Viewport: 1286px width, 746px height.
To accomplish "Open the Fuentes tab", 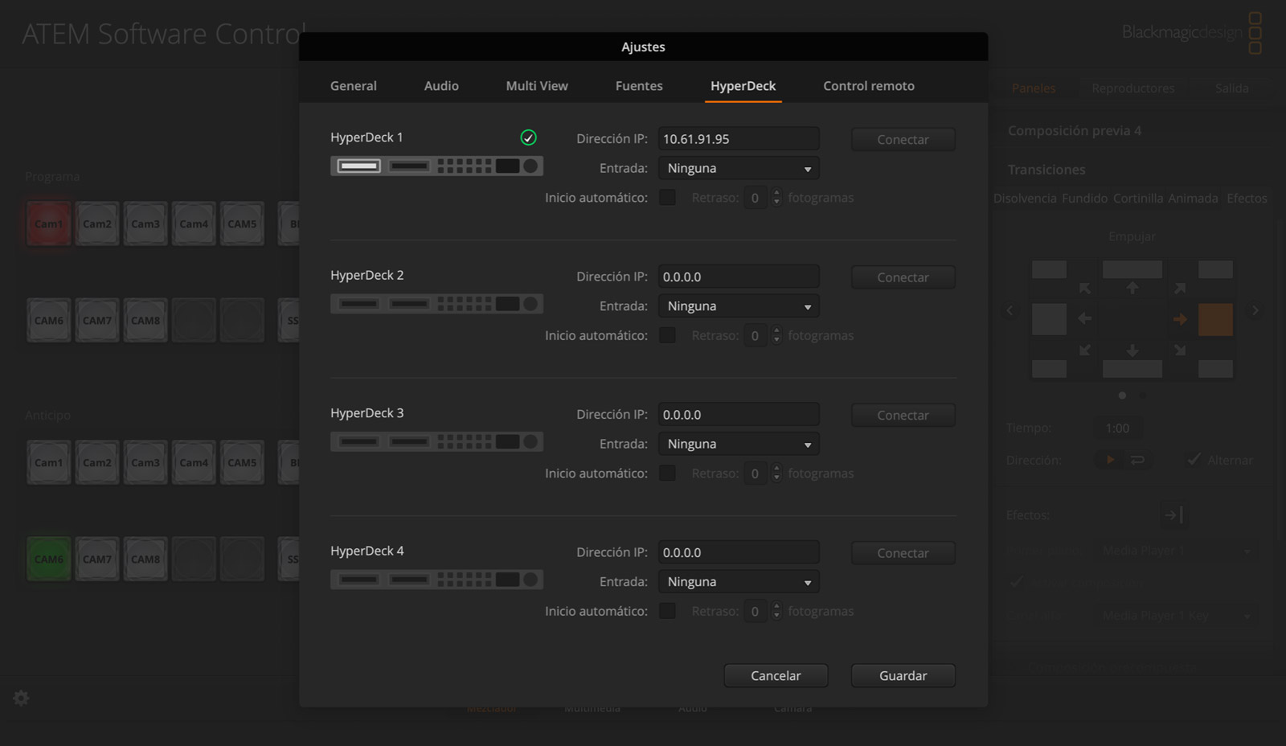I will (639, 86).
